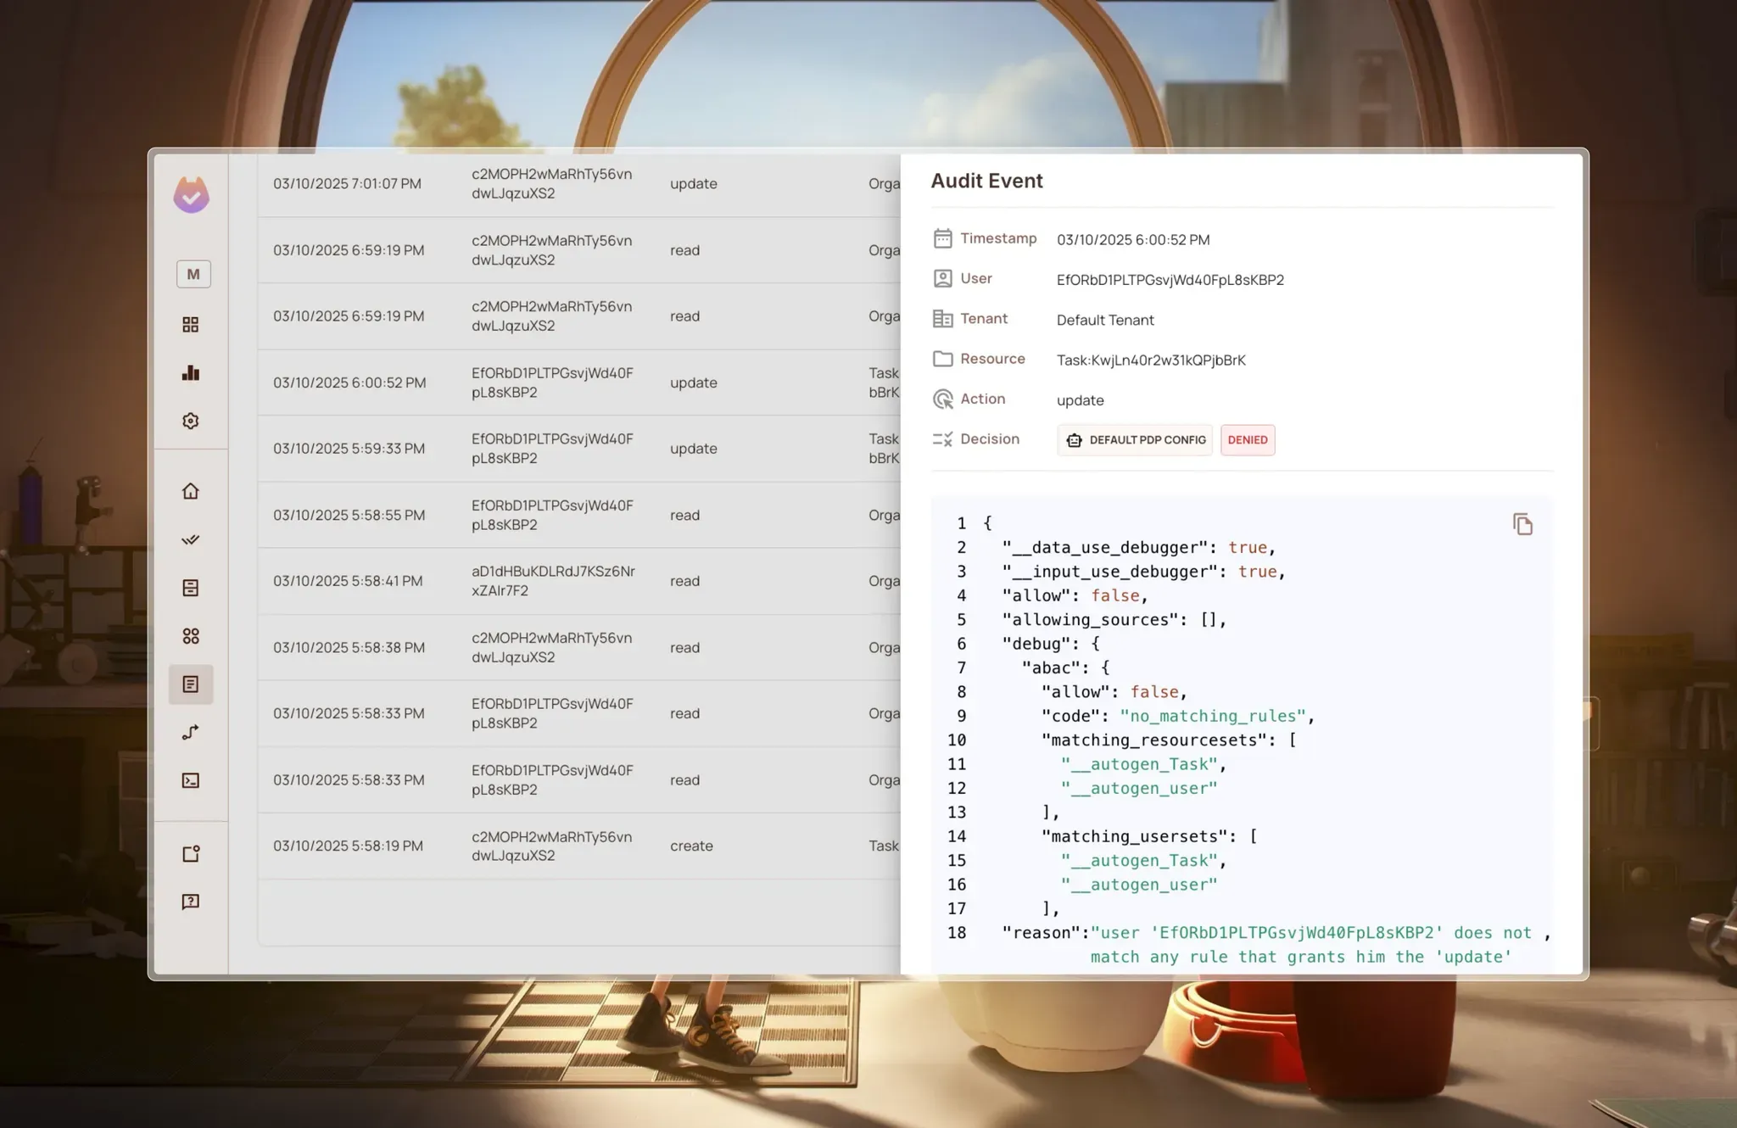Click the DENIED decision badge

(x=1247, y=440)
